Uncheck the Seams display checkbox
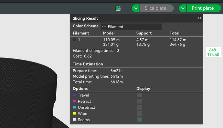The height and width of the screenshot is (128, 223). coord(140,120)
